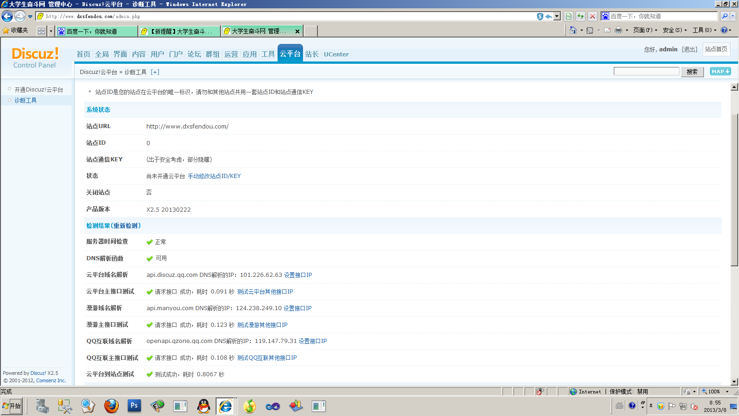The width and height of the screenshot is (739, 416).
Task: Click the Visual Studio infinity taskbar icon
Action: pos(273,406)
